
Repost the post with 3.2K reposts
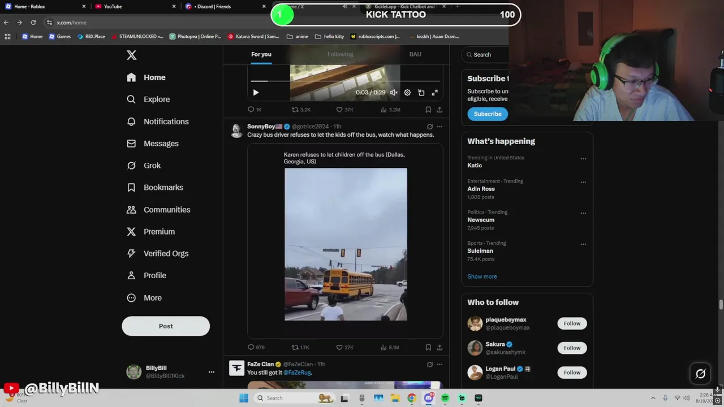tap(301, 110)
